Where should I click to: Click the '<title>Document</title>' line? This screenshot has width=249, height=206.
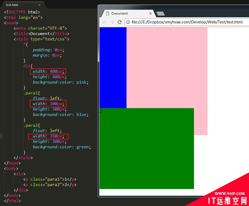41,34
